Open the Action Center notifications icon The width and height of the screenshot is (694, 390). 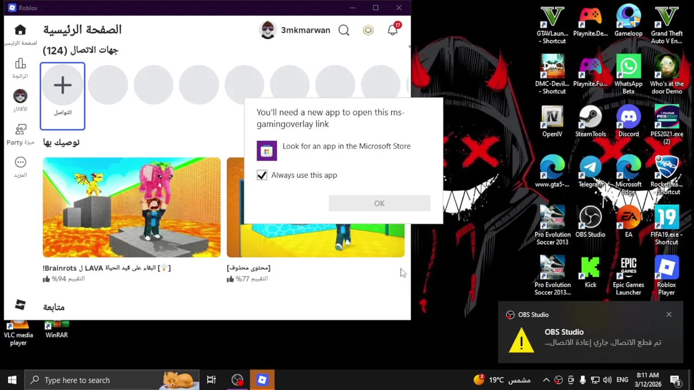[x=675, y=380]
